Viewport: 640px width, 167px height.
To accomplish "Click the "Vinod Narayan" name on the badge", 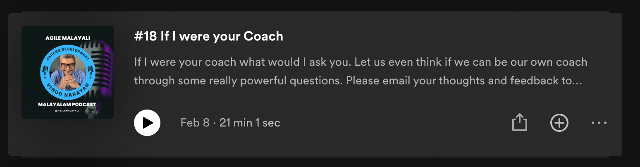I will point(68,94).
